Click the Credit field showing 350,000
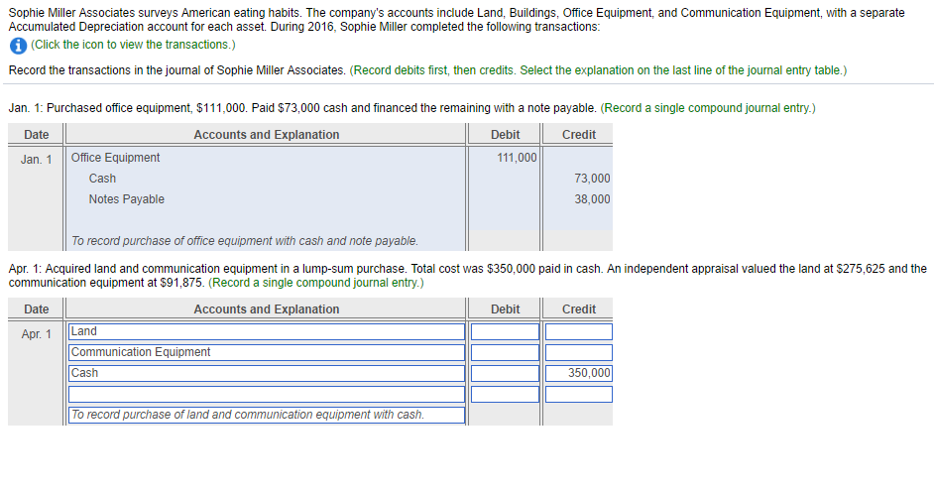Screen dimensions: 934x493 click(x=578, y=373)
